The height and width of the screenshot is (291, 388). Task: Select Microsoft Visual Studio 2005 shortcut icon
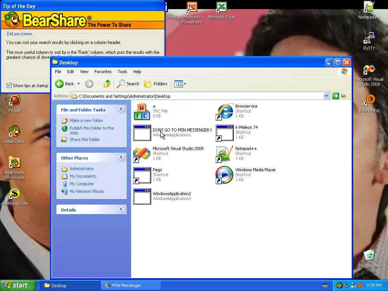point(142,154)
